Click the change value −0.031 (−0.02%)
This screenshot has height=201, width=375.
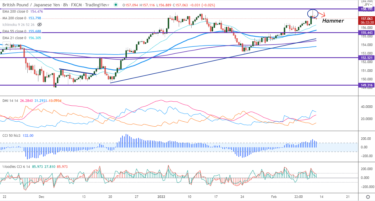point(202,5)
